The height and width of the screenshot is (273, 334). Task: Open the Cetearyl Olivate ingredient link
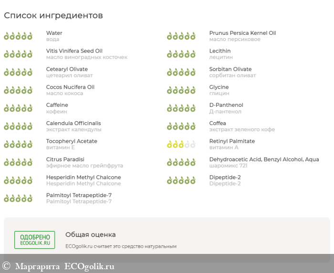click(x=67, y=69)
